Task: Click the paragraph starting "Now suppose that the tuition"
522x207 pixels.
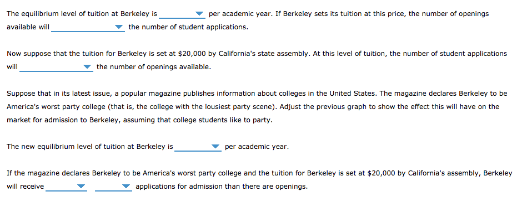Action: coord(257,60)
